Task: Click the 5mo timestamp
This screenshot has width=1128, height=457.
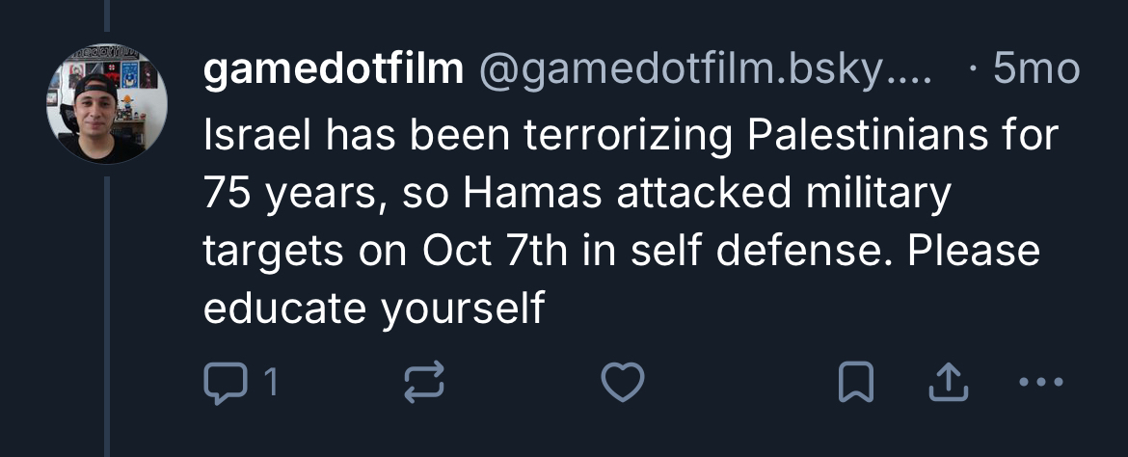Action: (x=1034, y=70)
